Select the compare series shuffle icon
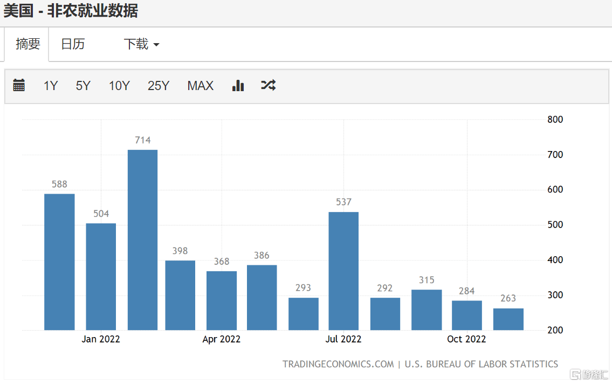 pos(267,85)
